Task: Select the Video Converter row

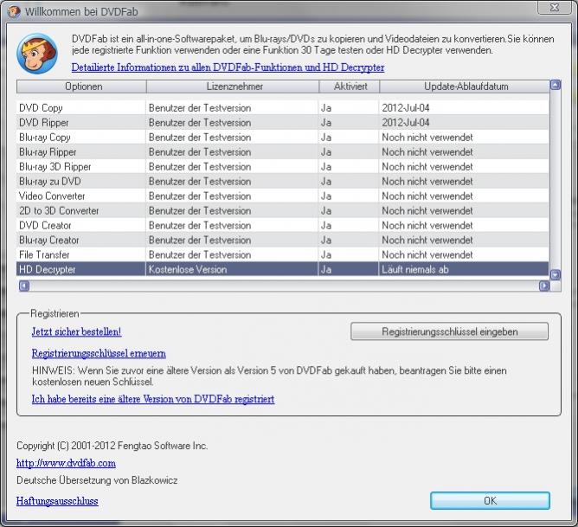Action: pos(283,196)
